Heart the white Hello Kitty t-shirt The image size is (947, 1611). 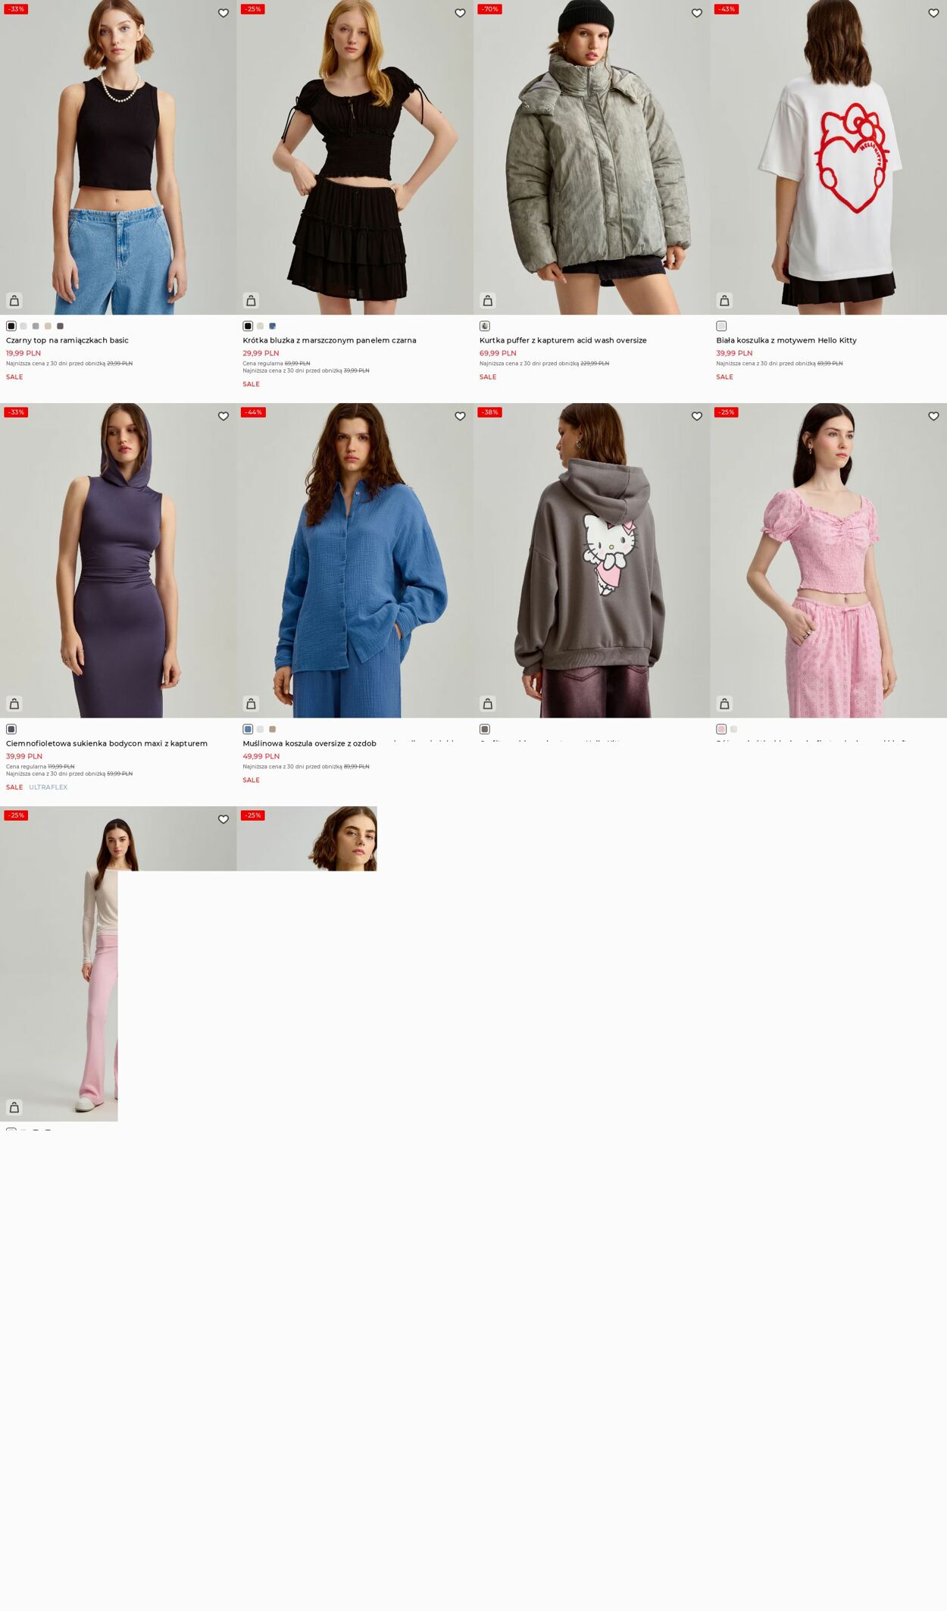pyautogui.click(x=933, y=13)
